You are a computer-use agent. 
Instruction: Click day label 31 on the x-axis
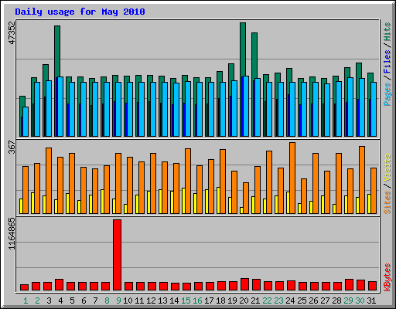[371, 301]
